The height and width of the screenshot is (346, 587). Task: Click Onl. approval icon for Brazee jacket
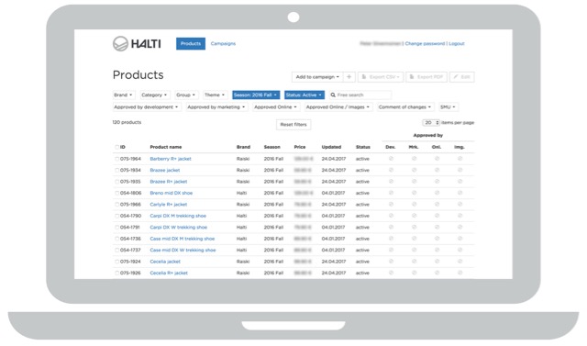pos(437,170)
